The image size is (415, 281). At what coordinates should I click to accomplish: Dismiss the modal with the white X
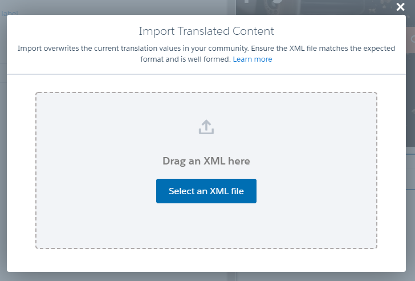pos(401,7)
